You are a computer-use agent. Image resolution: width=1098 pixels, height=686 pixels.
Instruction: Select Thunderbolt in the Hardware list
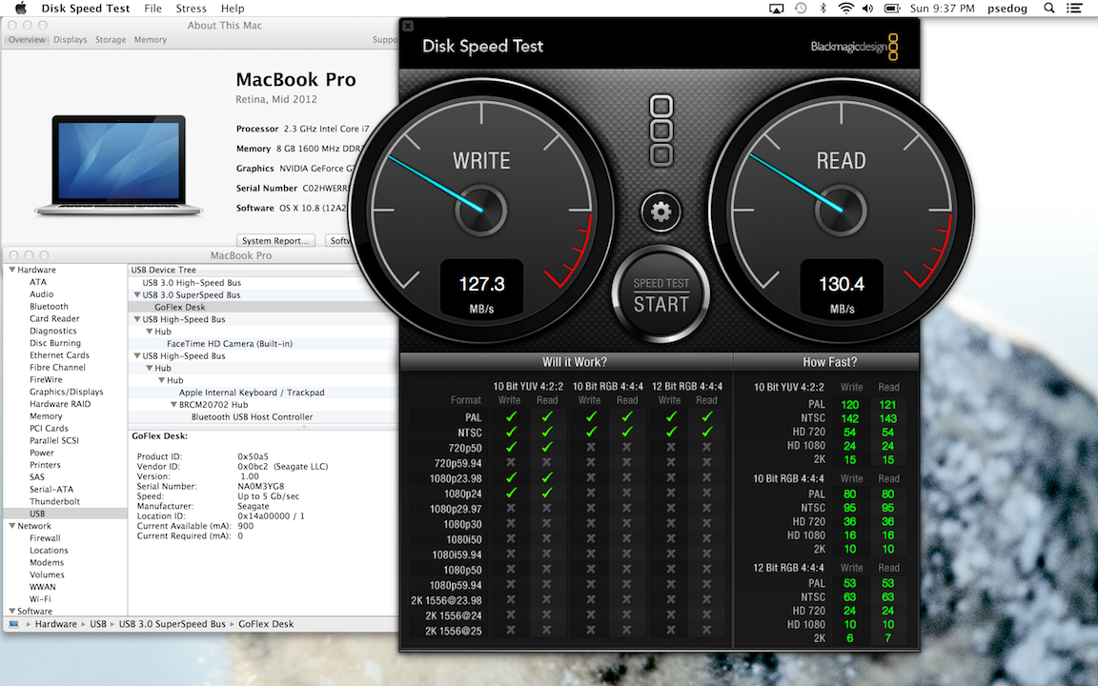coord(54,501)
